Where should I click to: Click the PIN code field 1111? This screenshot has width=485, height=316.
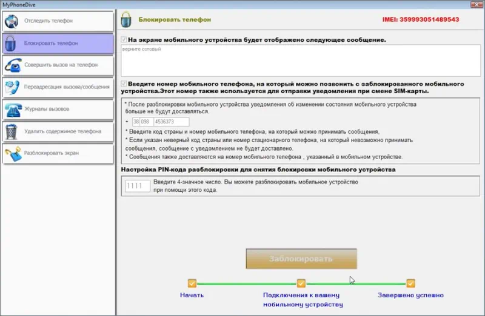(x=138, y=186)
